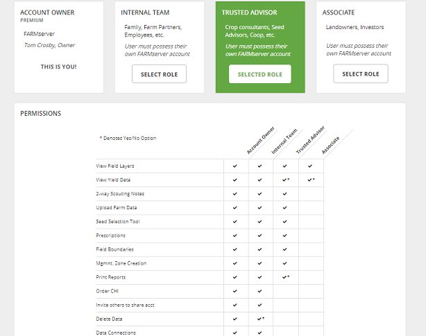Click Trusted Advisor checkmark in Seed Selection Tool row
The height and width of the screenshot is (336, 426).
[284, 222]
